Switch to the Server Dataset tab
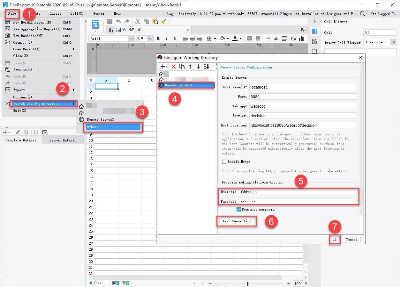Screen dimensions: 400x287 coord(63,140)
